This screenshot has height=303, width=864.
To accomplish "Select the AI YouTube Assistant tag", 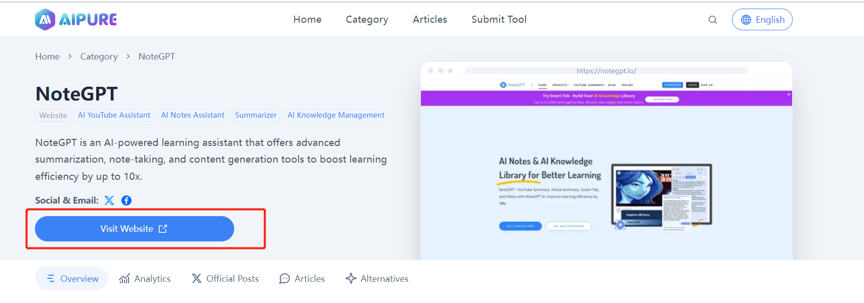I will [114, 115].
